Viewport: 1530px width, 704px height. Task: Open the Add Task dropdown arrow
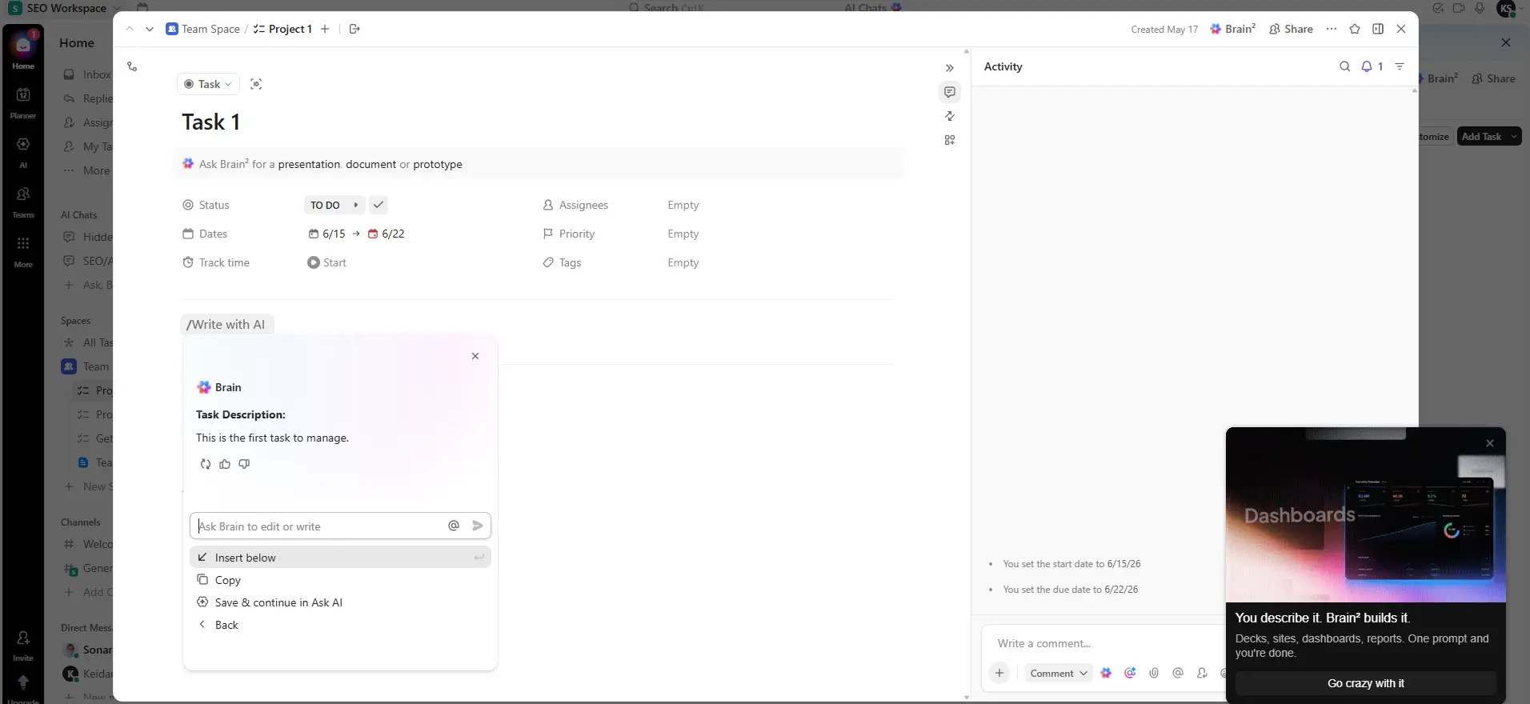1514,136
